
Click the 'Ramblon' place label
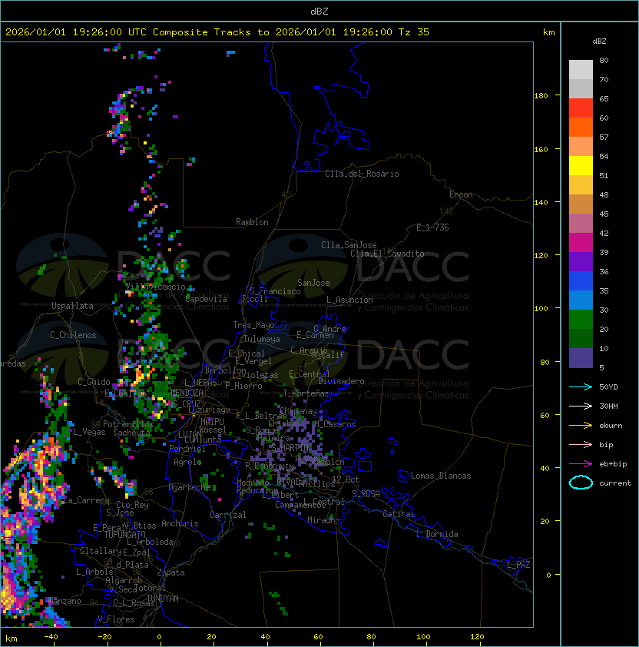(x=252, y=222)
